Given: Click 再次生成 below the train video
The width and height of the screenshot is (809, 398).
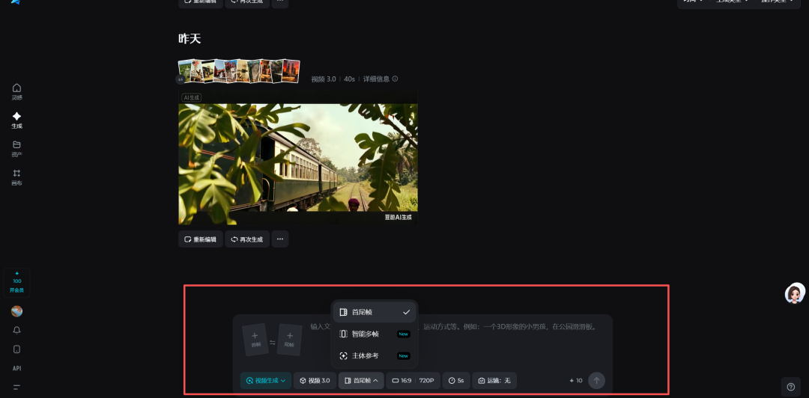Looking at the screenshot, I should (x=247, y=239).
